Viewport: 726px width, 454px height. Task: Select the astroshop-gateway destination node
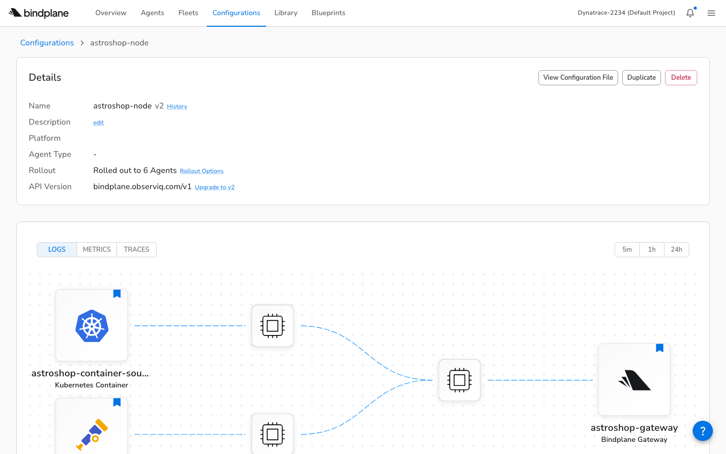tap(634, 380)
